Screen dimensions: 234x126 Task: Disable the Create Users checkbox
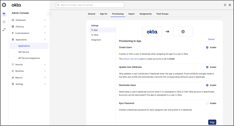[x=207, y=47]
